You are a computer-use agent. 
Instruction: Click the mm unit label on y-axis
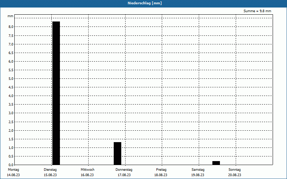(10, 16)
